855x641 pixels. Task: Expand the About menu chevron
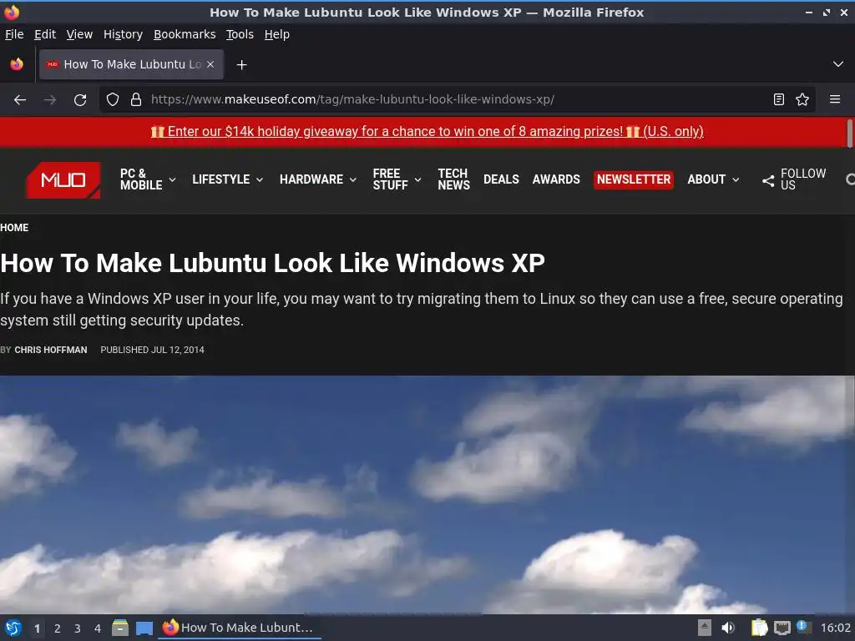point(736,179)
